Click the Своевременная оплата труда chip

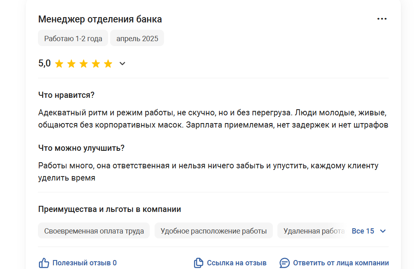[x=94, y=231]
